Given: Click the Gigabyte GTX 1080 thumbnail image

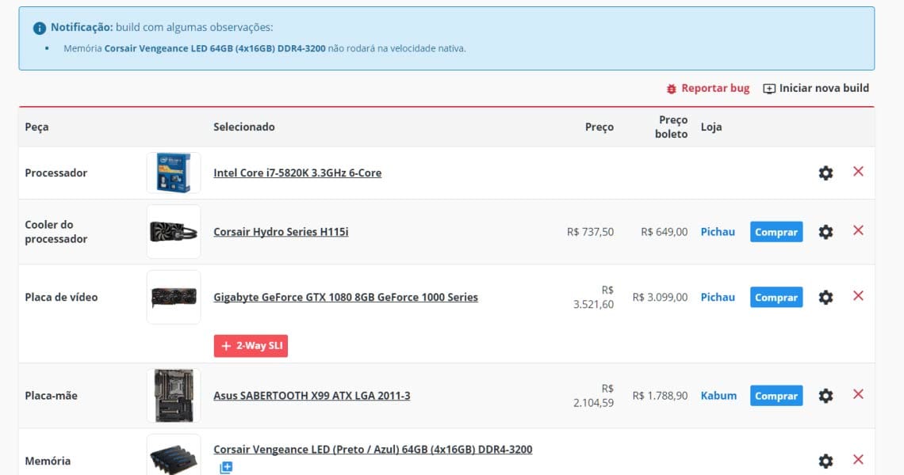Looking at the screenshot, I should coord(174,298).
